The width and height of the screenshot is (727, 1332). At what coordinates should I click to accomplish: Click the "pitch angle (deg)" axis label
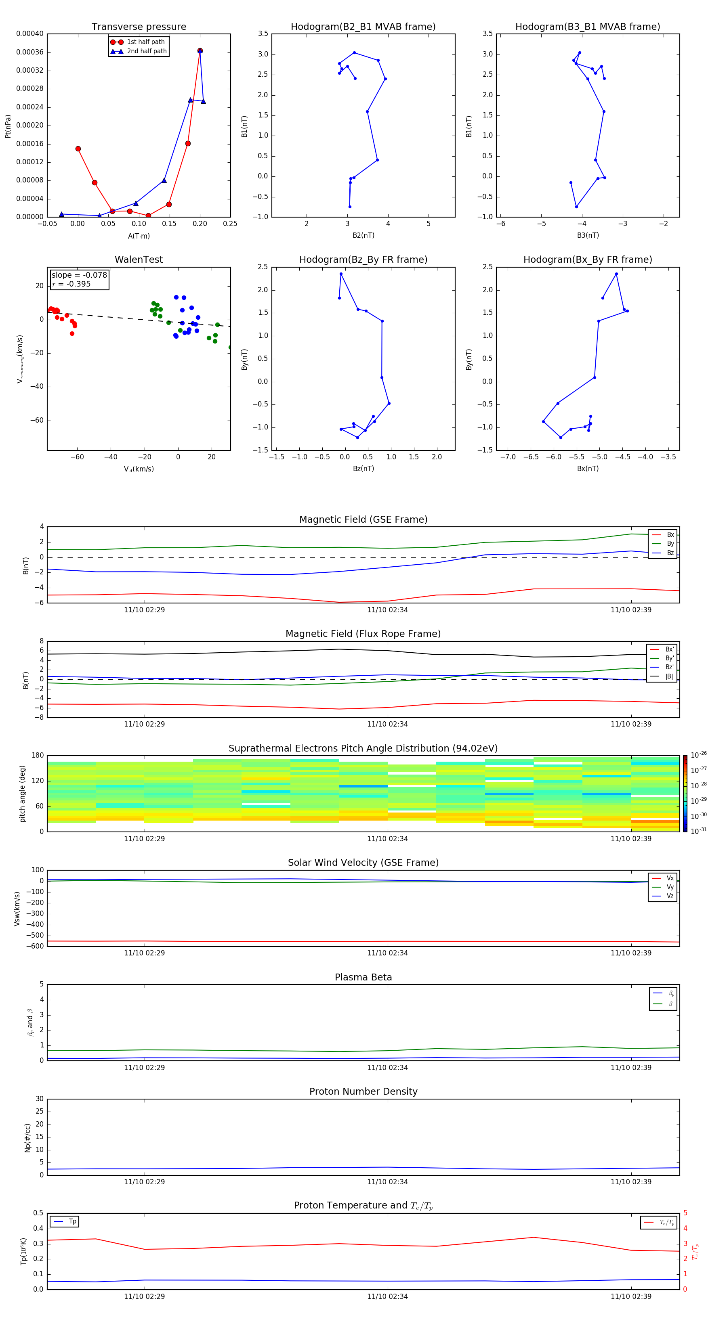coord(22,794)
